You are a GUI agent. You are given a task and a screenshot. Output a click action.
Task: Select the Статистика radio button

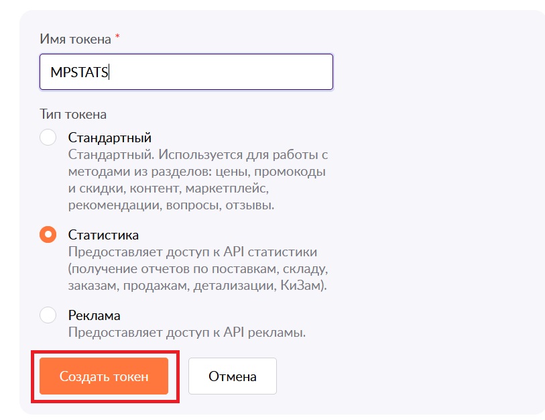[x=48, y=235]
